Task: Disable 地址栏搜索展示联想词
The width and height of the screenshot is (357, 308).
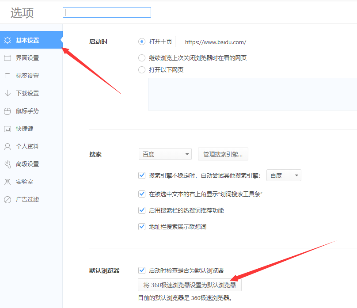Action: click(142, 227)
